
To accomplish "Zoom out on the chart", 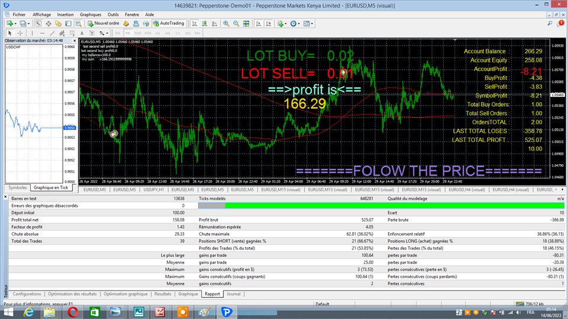I will coord(236,24).
